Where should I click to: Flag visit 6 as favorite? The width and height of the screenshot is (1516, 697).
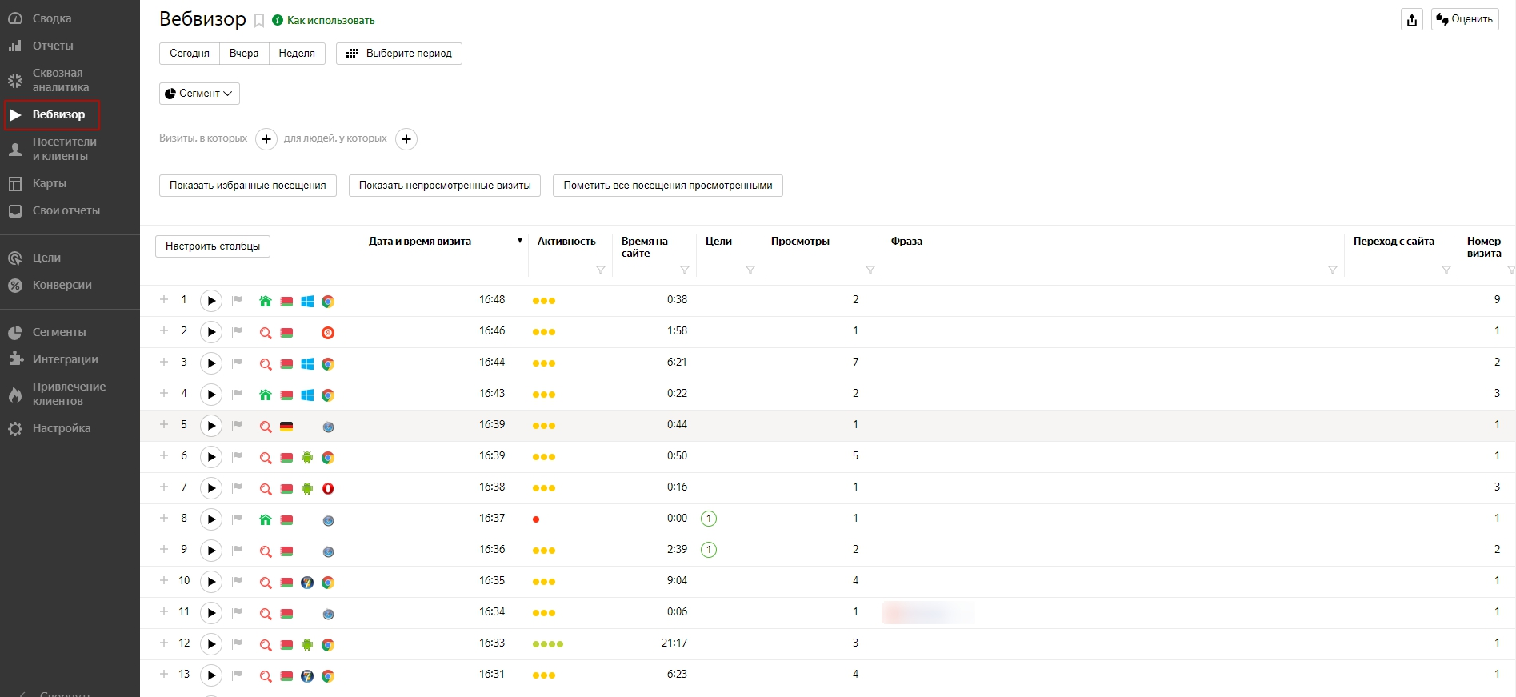(x=237, y=456)
